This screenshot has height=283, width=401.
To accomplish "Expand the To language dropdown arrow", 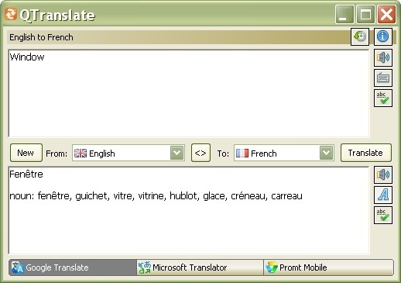I will click(x=327, y=153).
